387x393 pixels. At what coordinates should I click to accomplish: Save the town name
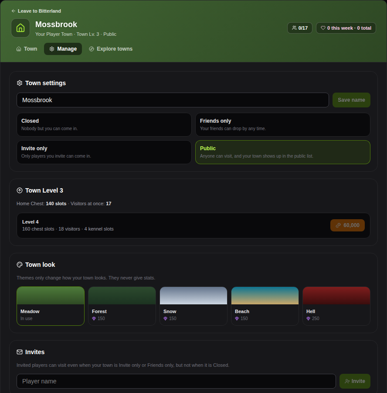[351, 100]
